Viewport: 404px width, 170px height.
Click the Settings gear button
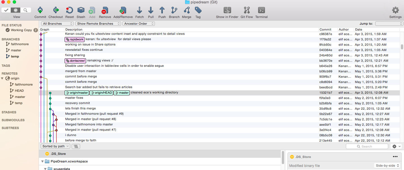pyautogui.click(x=395, y=11)
